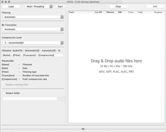Click the Start button
Image resolution: width=166 pixels, height=132 pixels.
[60, 6]
